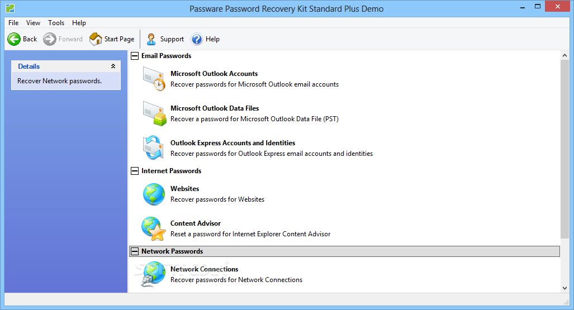
Task: Collapse the Details panel chevron
Action: click(x=113, y=66)
